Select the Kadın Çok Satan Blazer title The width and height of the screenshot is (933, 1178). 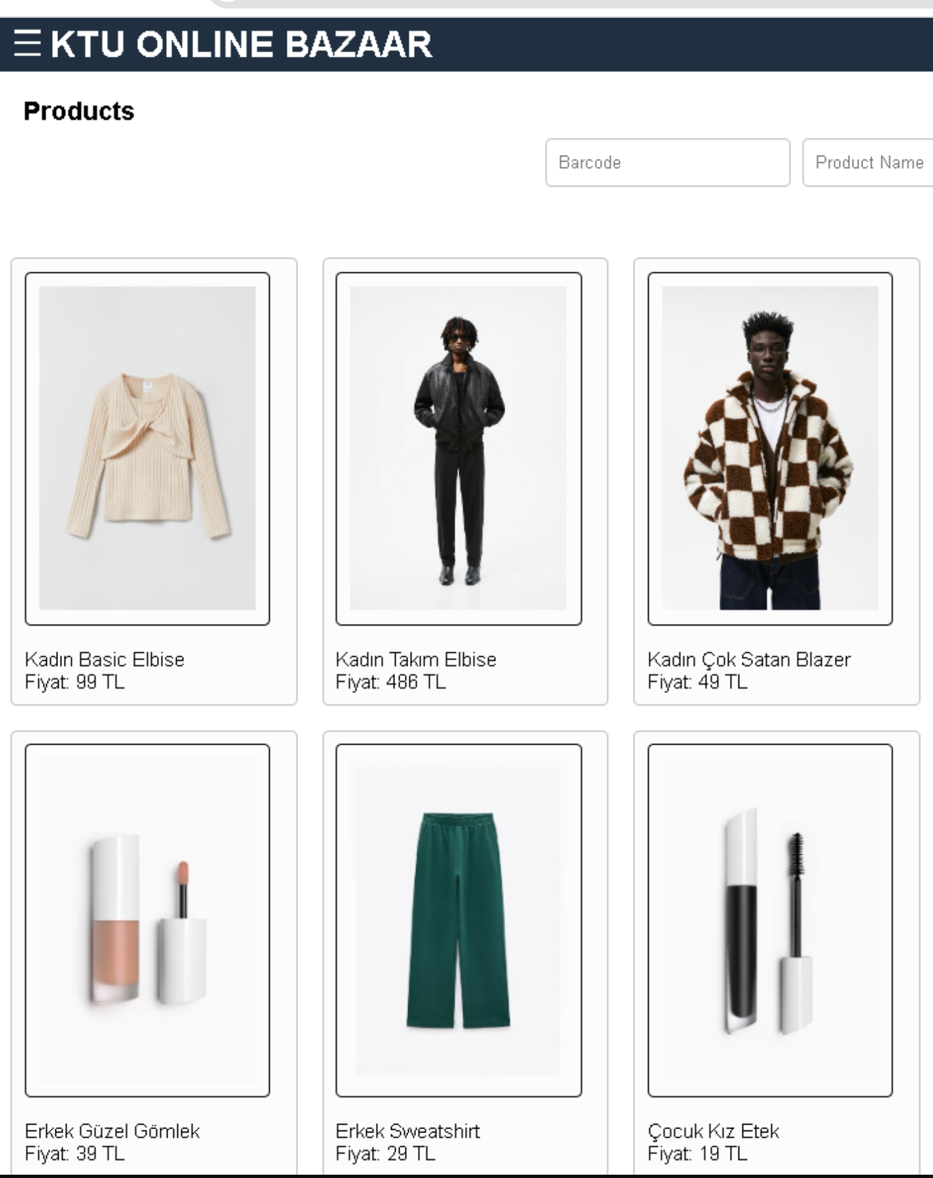749,660
